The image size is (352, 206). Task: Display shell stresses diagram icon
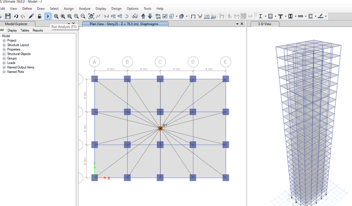213,16
